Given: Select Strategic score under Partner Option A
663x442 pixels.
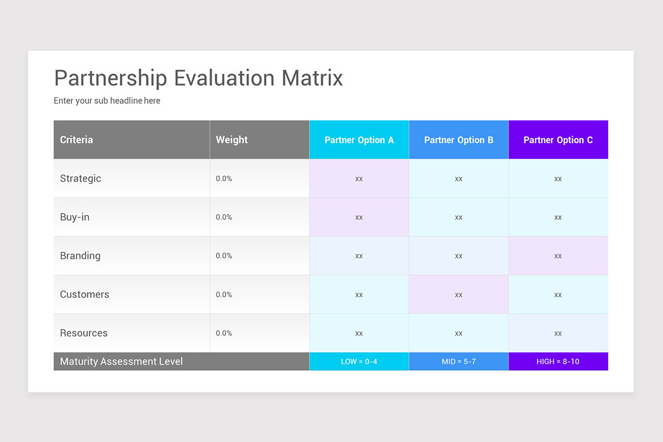Looking at the screenshot, I should (x=359, y=178).
